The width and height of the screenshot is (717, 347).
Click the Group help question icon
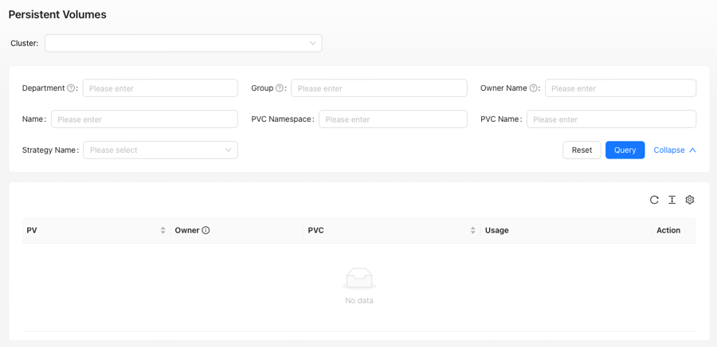[279, 88]
